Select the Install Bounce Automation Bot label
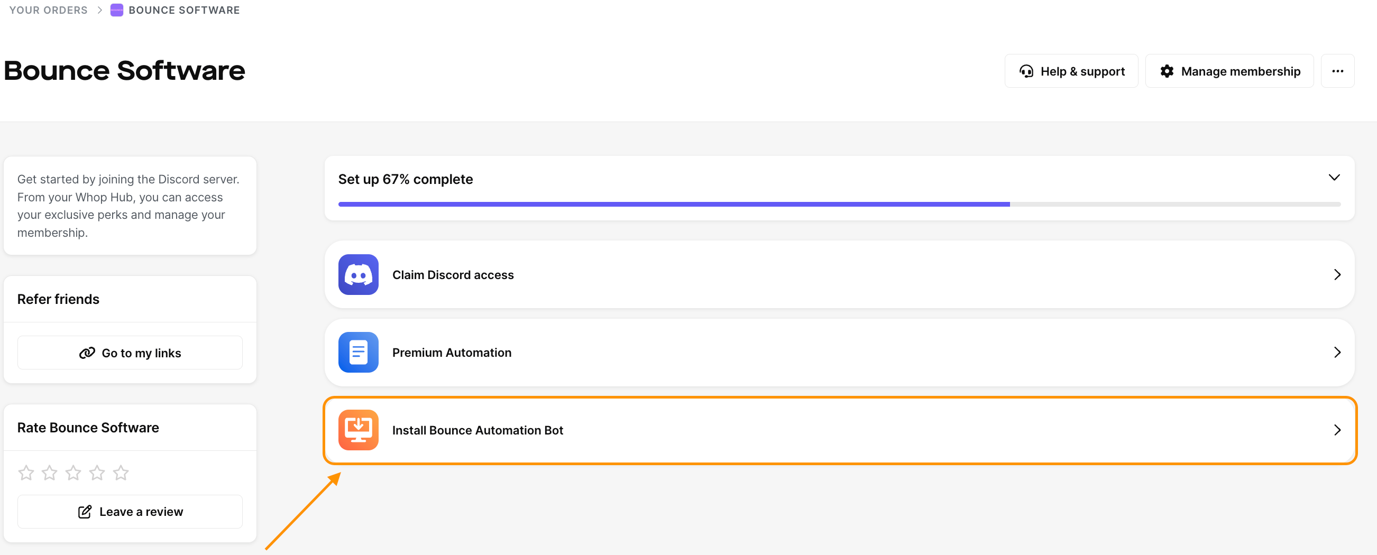The height and width of the screenshot is (555, 1377). [x=478, y=431]
